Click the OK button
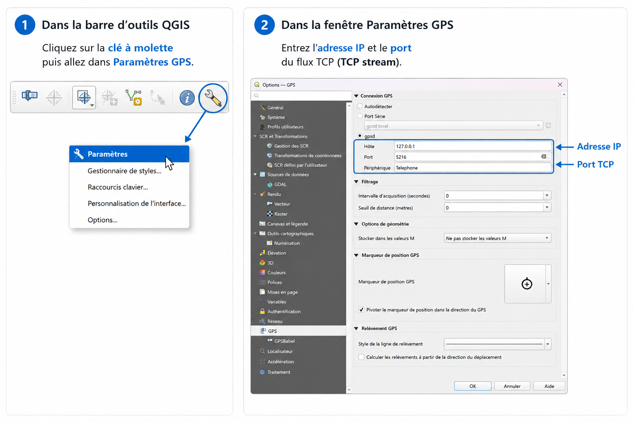Screen dimensions: 634x422 point(473,386)
